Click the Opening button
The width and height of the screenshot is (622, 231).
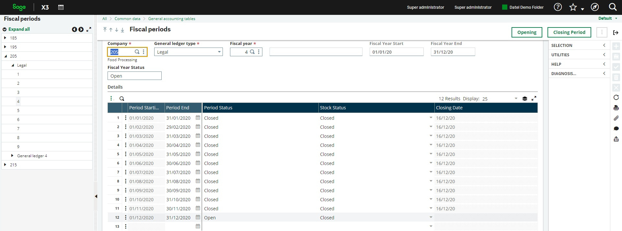click(x=527, y=32)
